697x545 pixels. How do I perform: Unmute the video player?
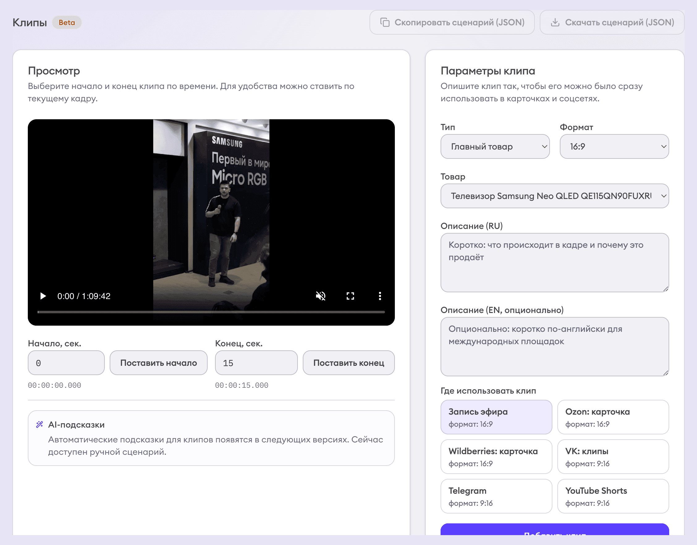tap(321, 296)
